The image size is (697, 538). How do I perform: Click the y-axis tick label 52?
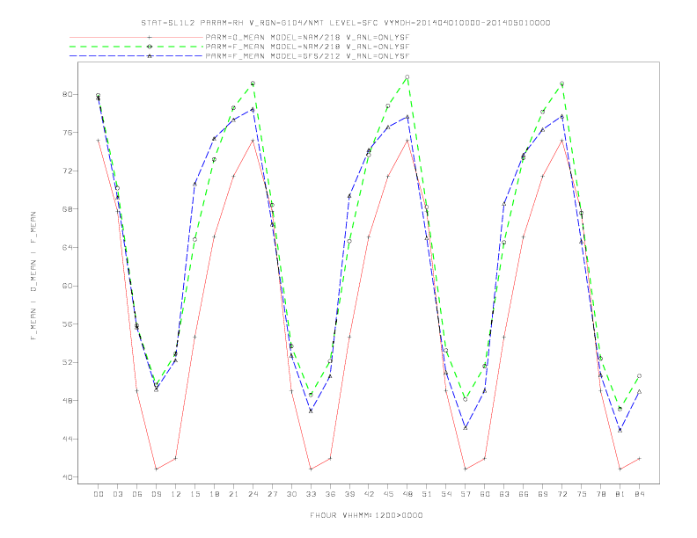(67, 363)
